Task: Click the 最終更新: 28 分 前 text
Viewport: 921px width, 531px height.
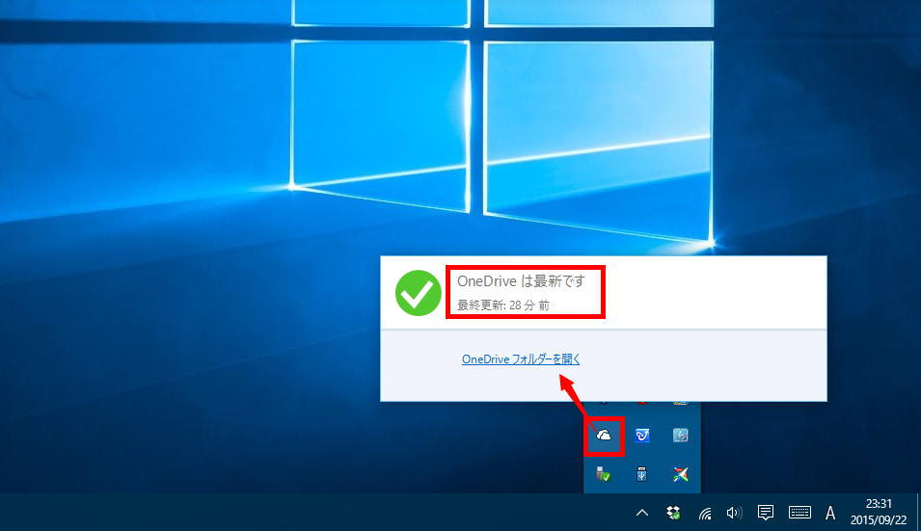Action: pyautogui.click(x=503, y=305)
